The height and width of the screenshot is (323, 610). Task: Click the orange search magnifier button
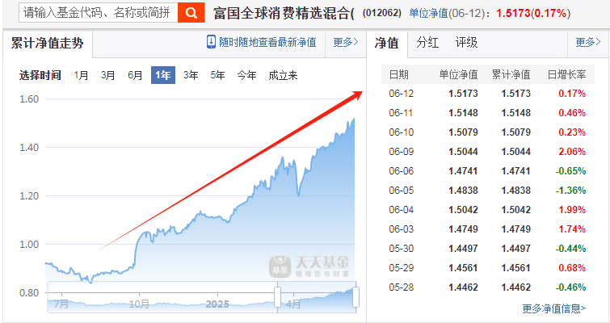(x=191, y=13)
